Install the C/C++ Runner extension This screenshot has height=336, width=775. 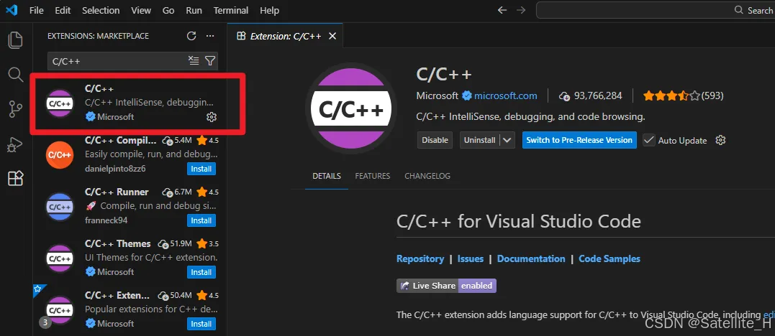(201, 220)
